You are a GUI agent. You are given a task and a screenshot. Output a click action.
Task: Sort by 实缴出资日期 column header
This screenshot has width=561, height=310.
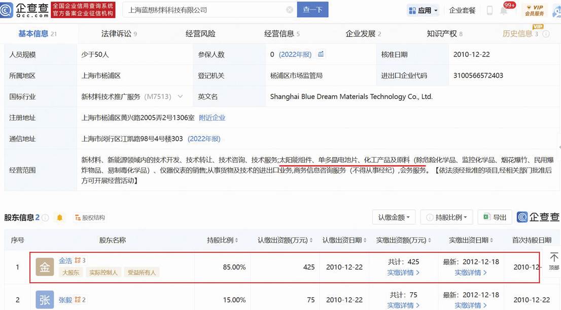click(x=471, y=240)
